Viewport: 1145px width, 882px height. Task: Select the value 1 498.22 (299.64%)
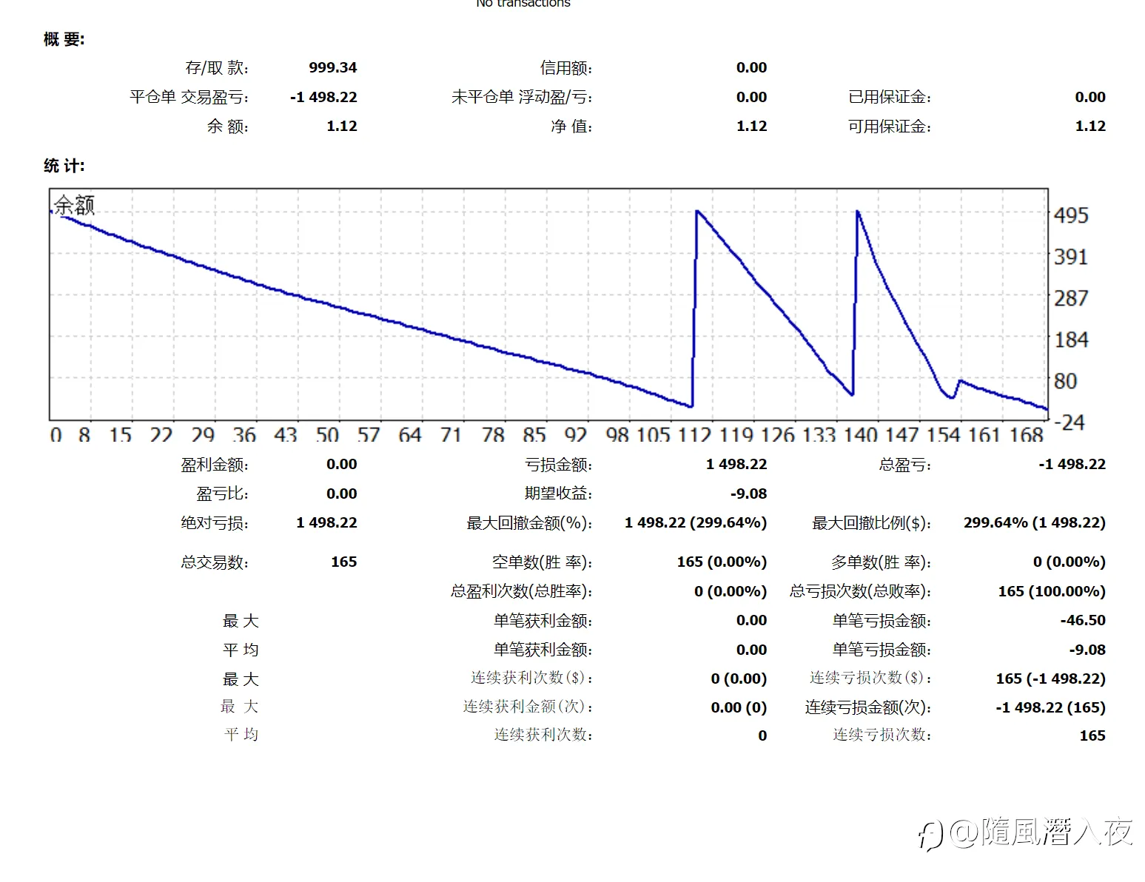696,523
